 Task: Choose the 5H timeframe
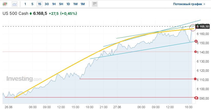(61, 4)
